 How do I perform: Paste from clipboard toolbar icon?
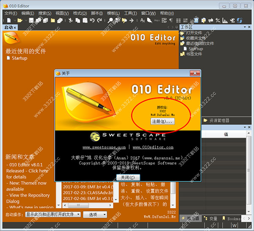click(x=85, y=20)
